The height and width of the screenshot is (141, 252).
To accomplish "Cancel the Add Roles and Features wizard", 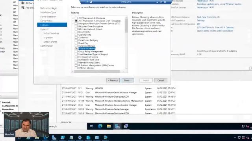I will [161, 80].
